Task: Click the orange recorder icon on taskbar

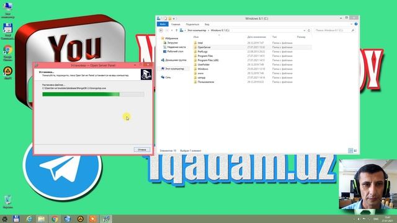Action: click(93, 219)
